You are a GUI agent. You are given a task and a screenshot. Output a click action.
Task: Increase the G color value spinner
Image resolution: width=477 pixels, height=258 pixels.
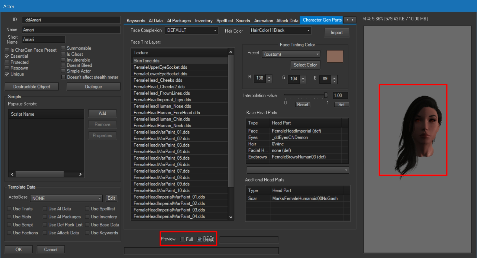tap(303, 77)
